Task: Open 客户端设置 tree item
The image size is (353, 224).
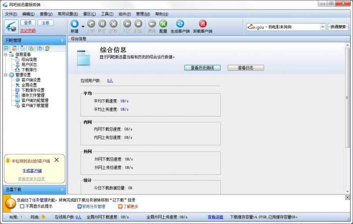Action: point(31,80)
